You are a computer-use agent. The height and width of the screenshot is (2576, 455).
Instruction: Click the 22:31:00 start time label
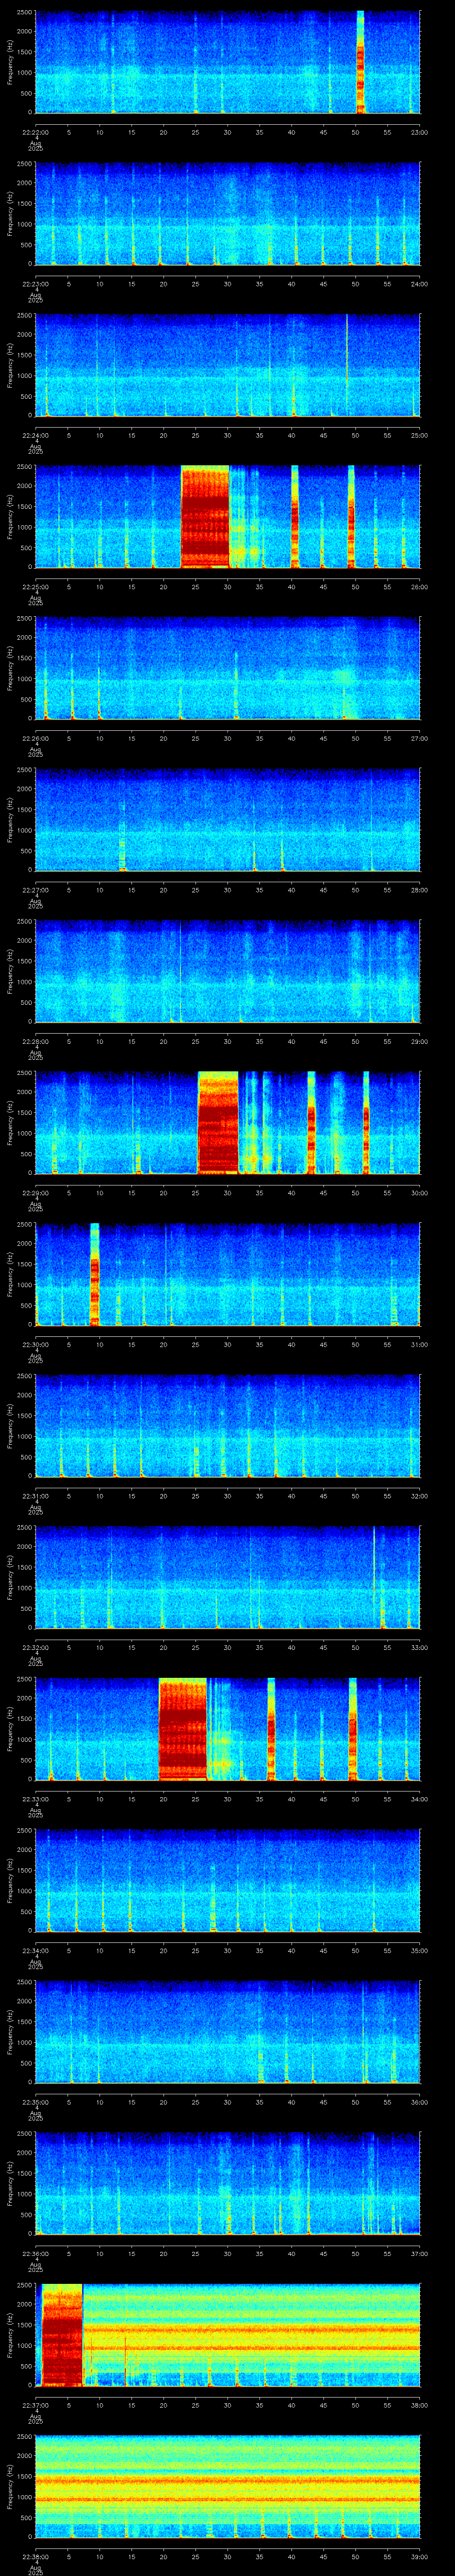tap(35, 1496)
